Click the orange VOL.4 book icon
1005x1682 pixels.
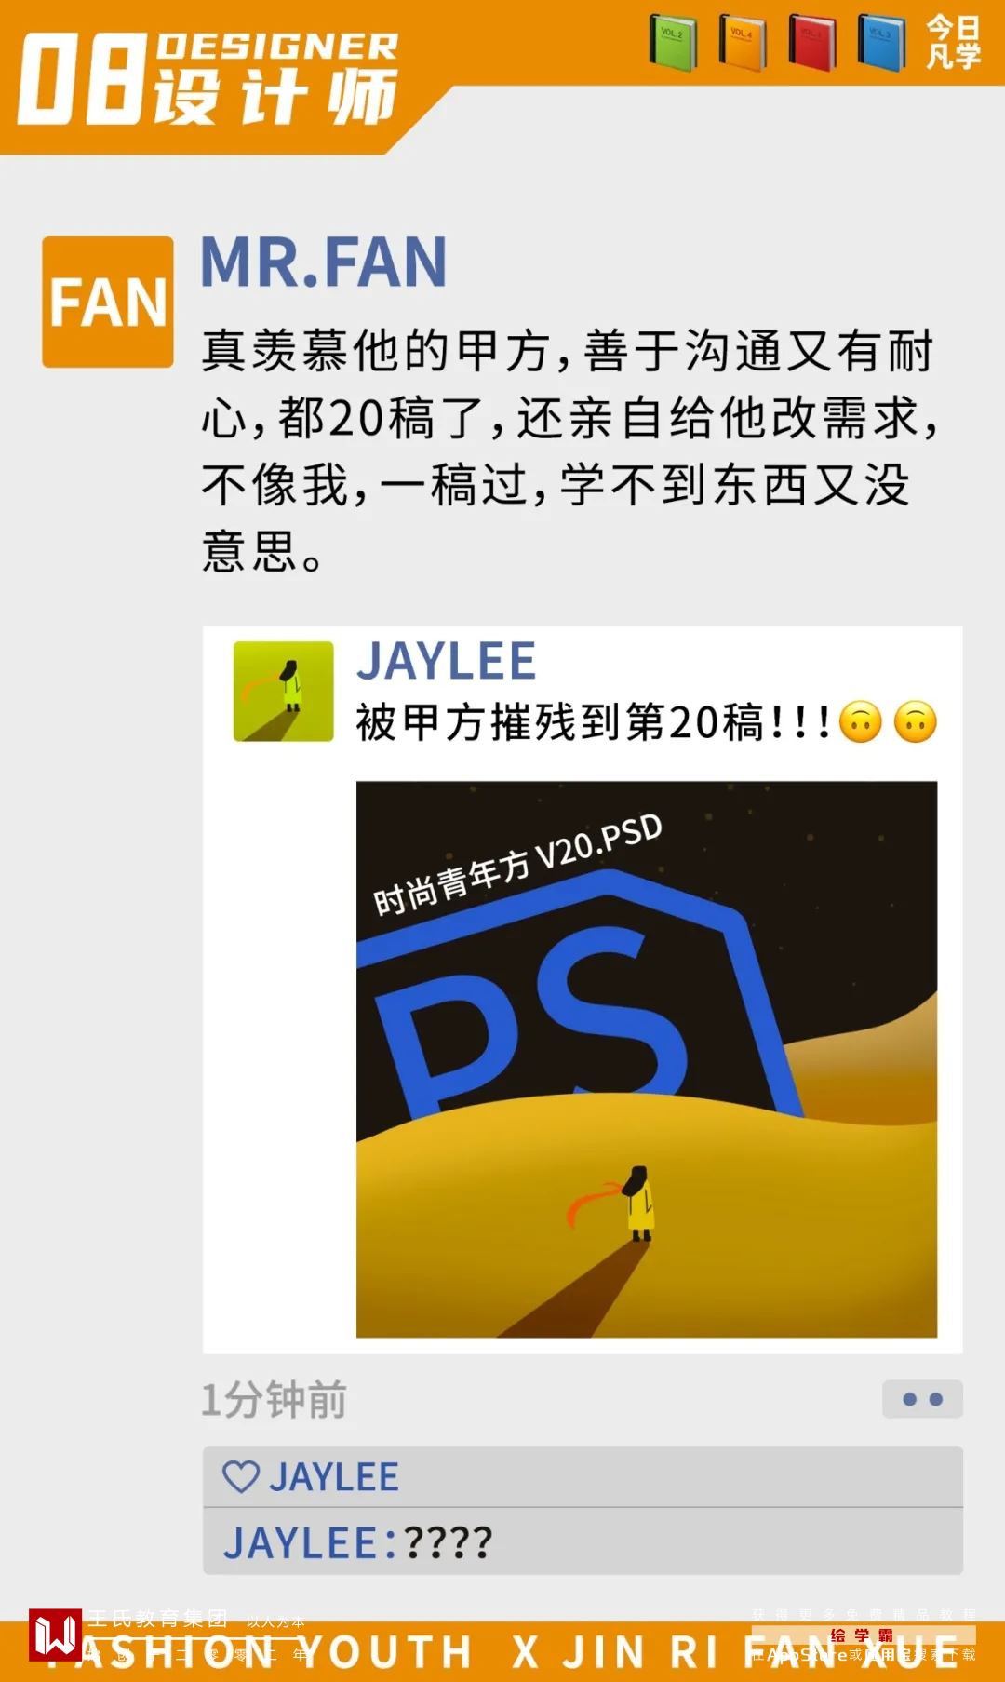coord(743,43)
